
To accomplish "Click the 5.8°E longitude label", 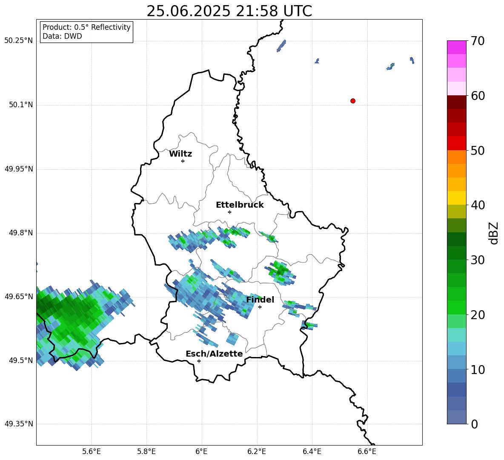I will 146,451.
